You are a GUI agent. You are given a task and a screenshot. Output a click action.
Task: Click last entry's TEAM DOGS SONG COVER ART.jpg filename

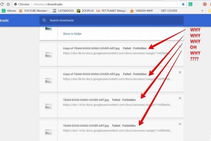(x=86, y=126)
